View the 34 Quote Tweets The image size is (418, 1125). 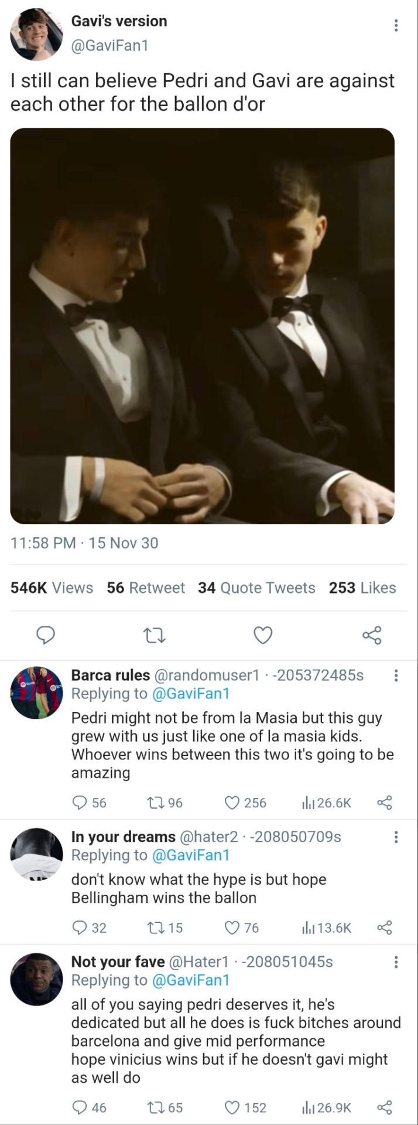pos(256,588)
